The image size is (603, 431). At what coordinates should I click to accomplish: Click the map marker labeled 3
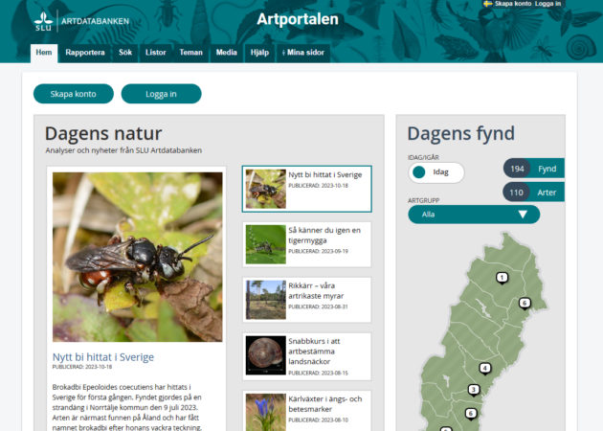pos(474,390)
